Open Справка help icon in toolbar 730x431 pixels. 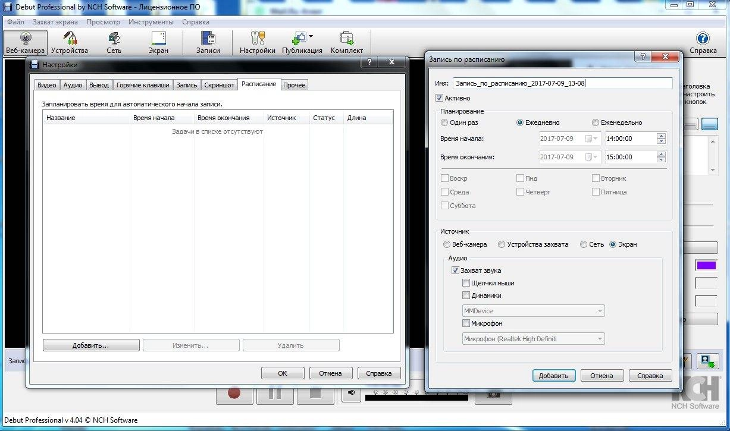703,43
